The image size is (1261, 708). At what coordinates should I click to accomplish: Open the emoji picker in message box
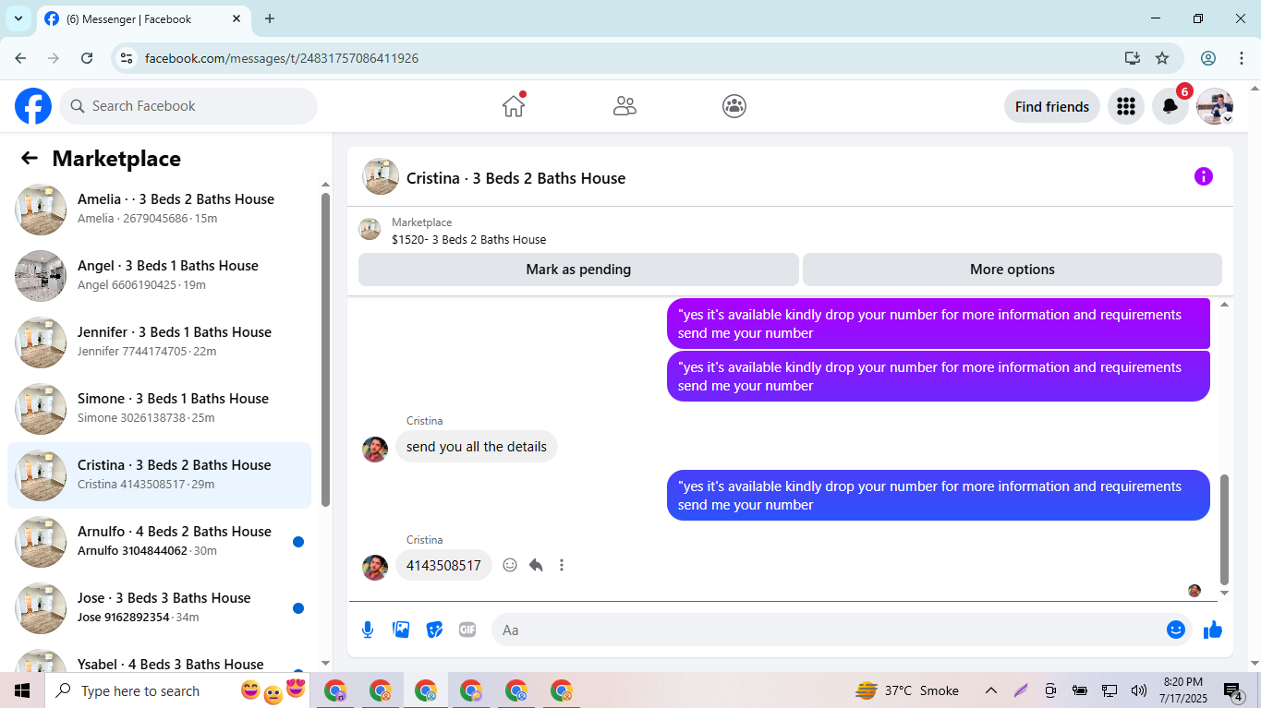tap(1175, 630)
